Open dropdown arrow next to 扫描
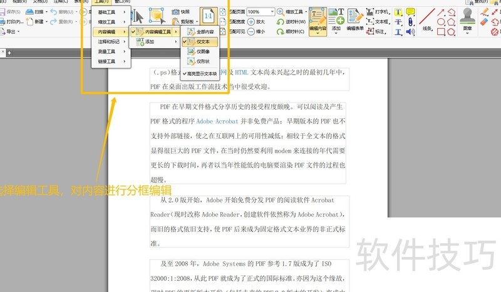The width and height of the screenshot is (501, 292). [x=46, y=12]
